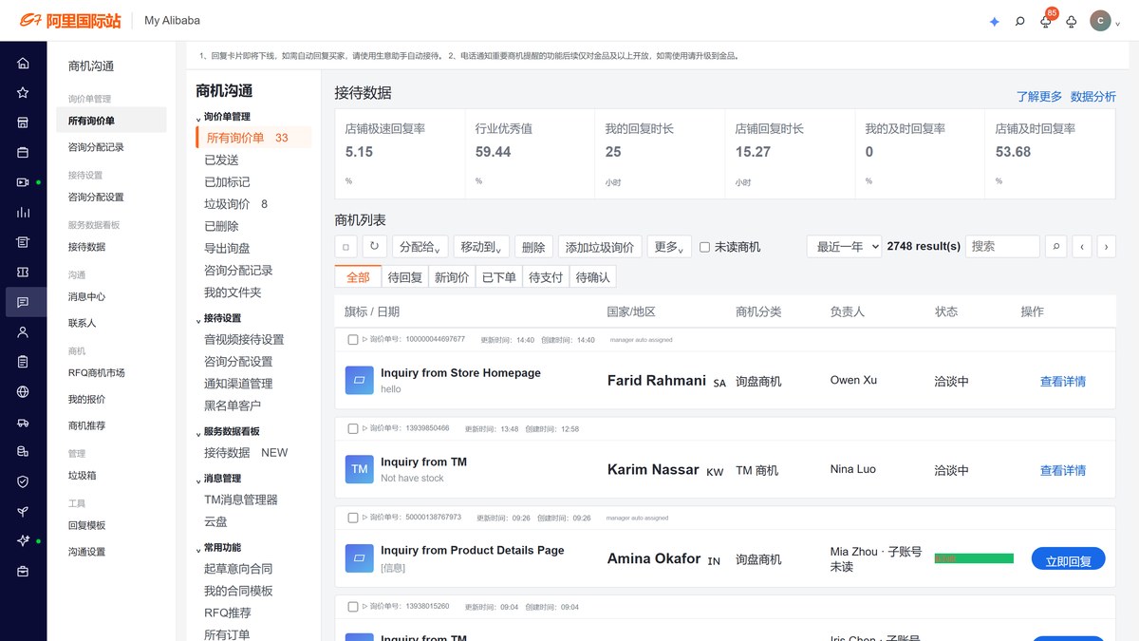Image resolution: width=1139 pixels, height=641 pixels.
Task: Open the storefront icon in the dark sidebar
Action: point(23,123)
